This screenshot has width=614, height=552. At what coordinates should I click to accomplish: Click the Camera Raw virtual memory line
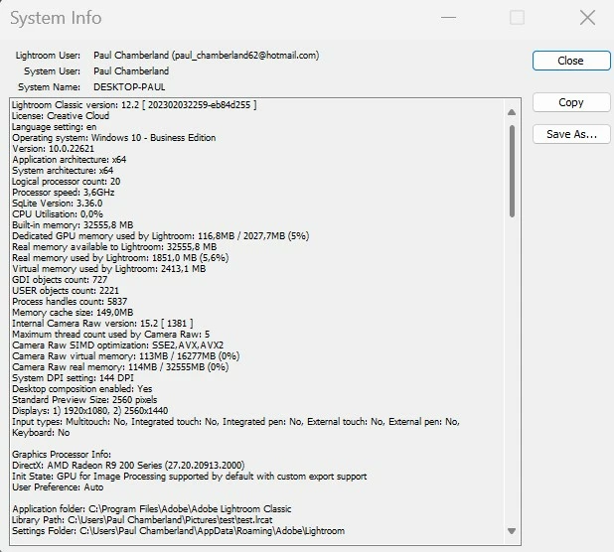click(x=126, y=356)
